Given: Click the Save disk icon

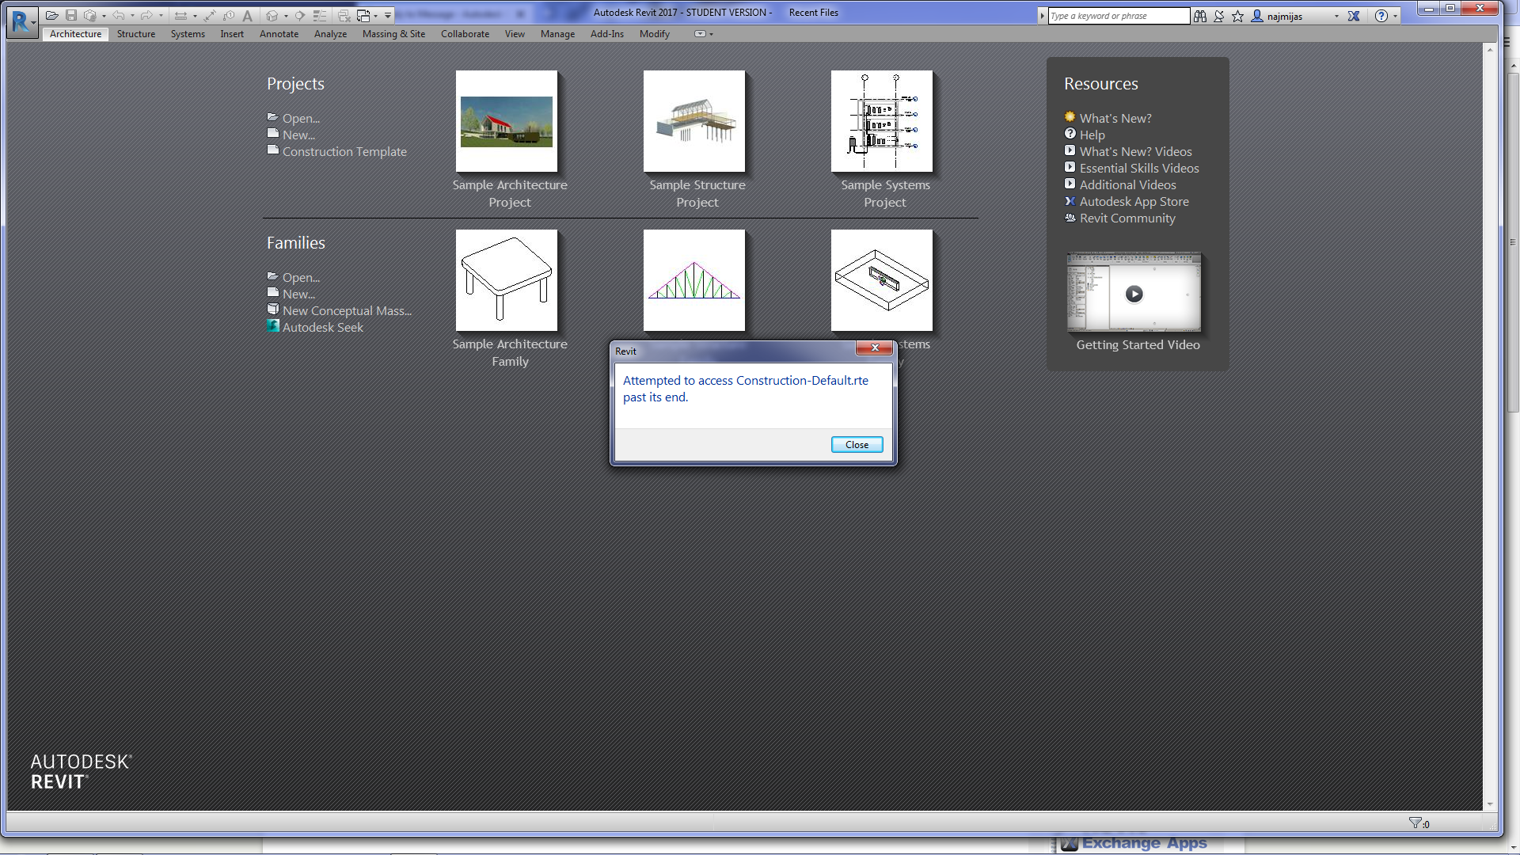Looking at the screenshot, I should point(71,16).
